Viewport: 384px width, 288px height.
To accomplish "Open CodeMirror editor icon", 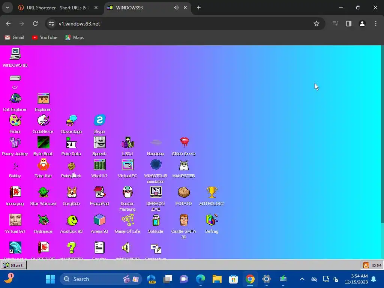I will click(43, 121).
